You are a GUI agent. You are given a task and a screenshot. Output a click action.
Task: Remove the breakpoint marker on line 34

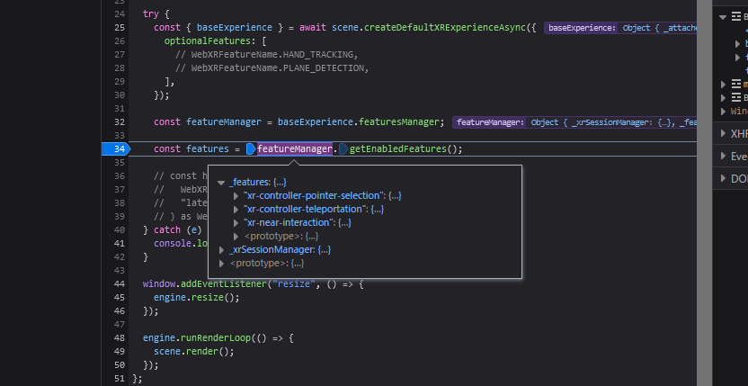point(115,149)
